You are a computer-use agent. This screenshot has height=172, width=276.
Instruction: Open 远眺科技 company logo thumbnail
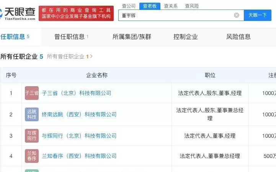[32, 114]
